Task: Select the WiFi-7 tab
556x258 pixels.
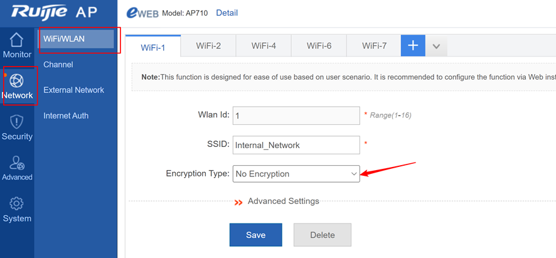Action: [x=375, y=46]
